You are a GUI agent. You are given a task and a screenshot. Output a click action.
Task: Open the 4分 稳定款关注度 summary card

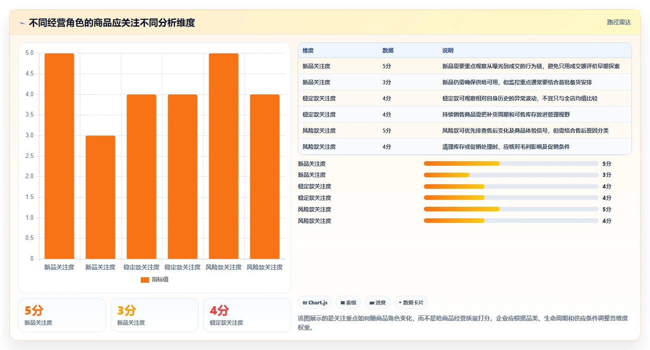(247, 315)
